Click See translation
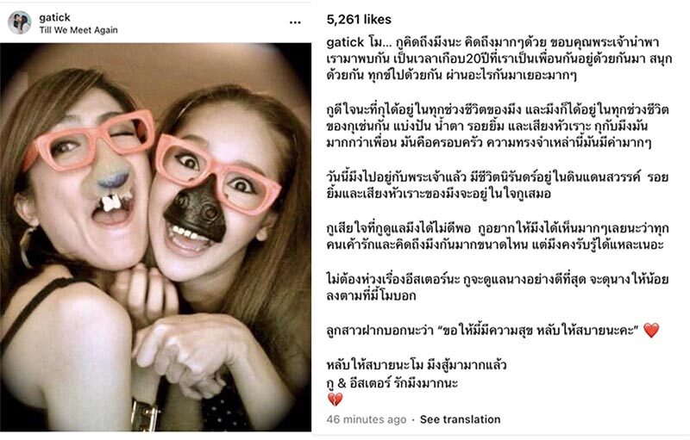This screenshot has width=690, height=440. click(x=460, y=419)
